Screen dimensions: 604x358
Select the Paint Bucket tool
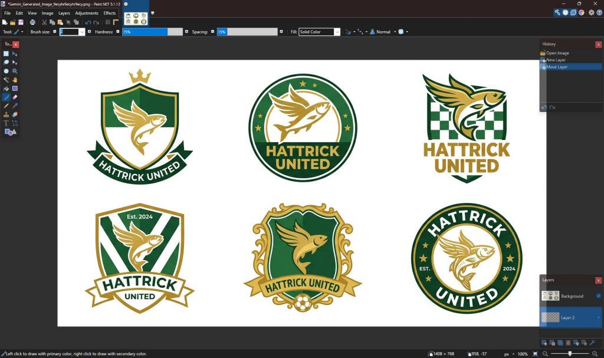click(x=6, y=88)
